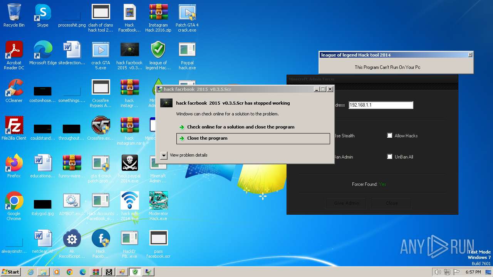Open volume control in system tray
The image size is (493, 277).
[438, 272]
